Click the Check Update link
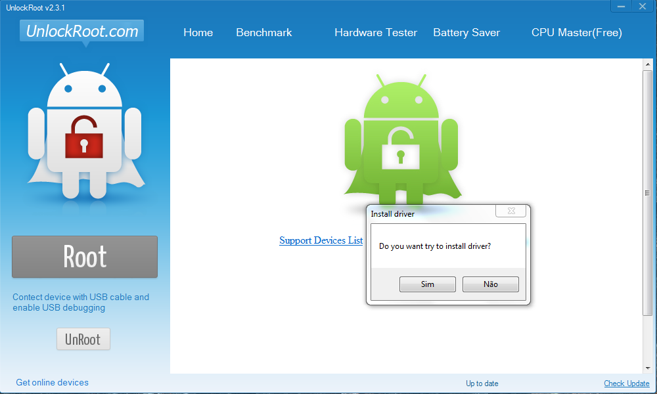 click(x=626, y=383)
